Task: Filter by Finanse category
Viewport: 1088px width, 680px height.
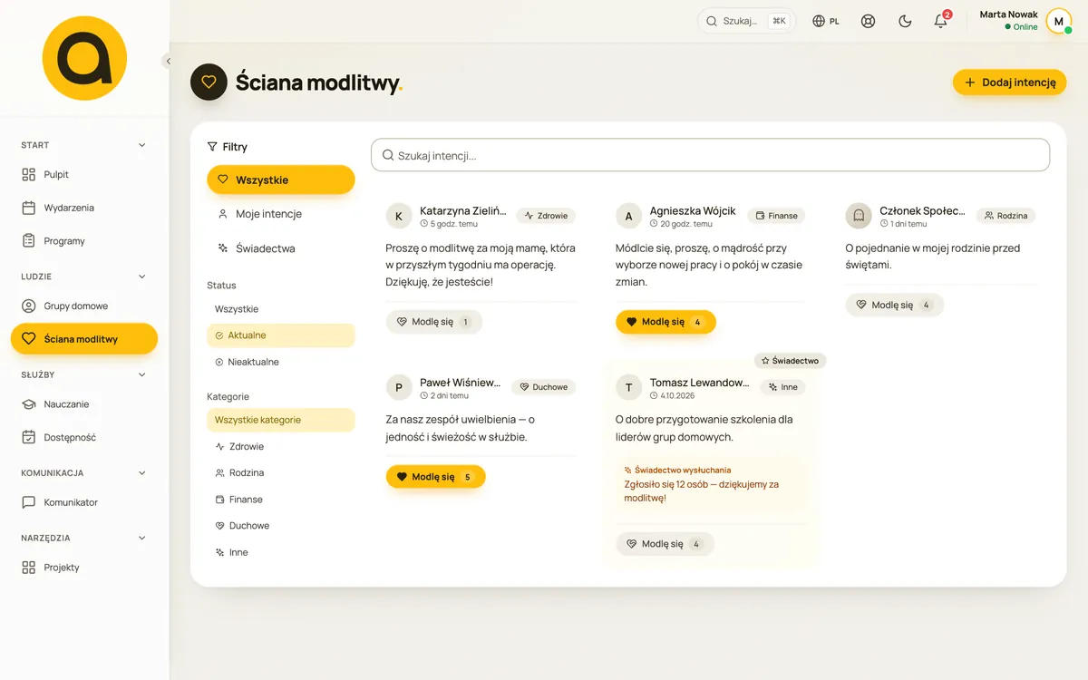Action: [281, 500]
